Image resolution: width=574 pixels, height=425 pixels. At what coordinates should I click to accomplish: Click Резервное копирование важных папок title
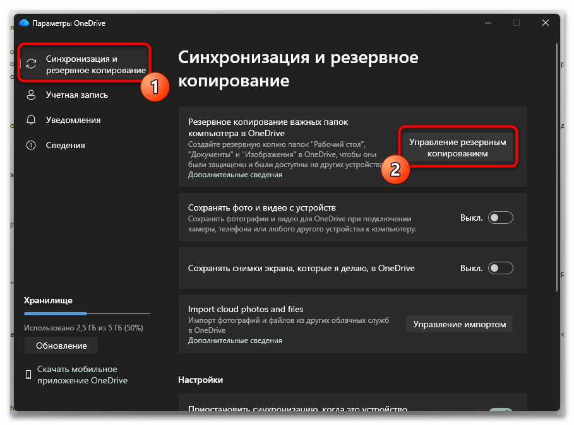(268, 127)
